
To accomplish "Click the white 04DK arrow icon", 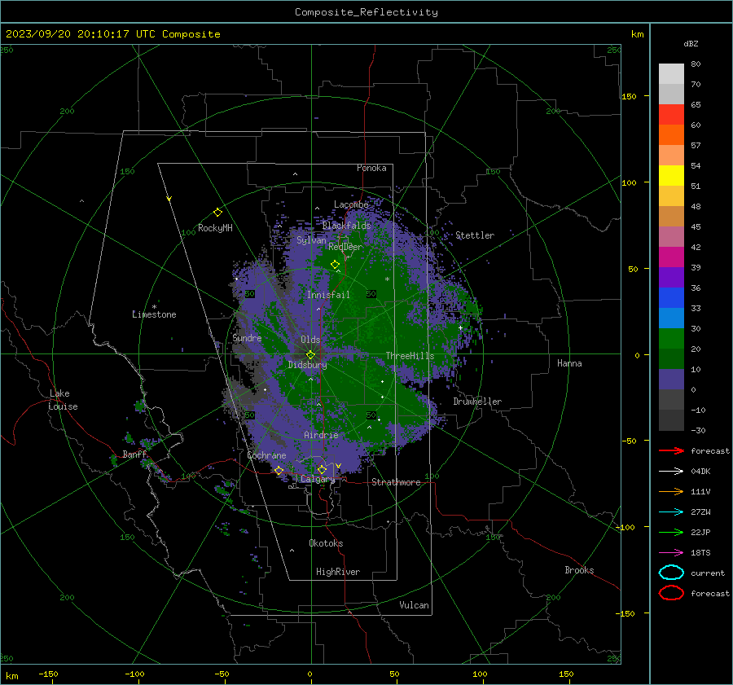I will (671, 472).
